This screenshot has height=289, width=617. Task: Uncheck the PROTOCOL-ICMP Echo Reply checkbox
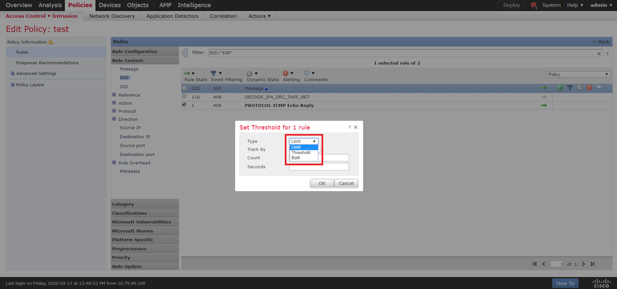point(184,105)
